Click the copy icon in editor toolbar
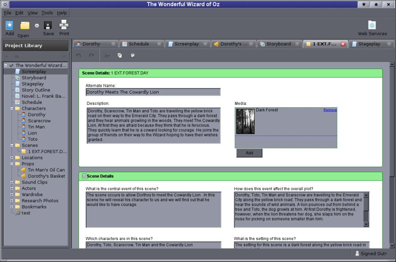This screenshot has height=262, width=396. click(120, 55)
